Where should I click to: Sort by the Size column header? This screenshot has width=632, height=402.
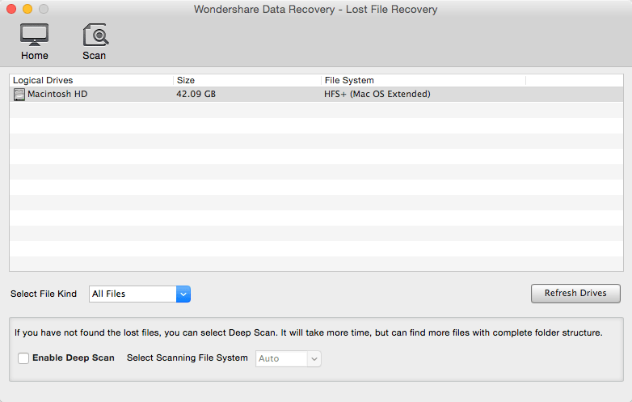tap(247, 80)
